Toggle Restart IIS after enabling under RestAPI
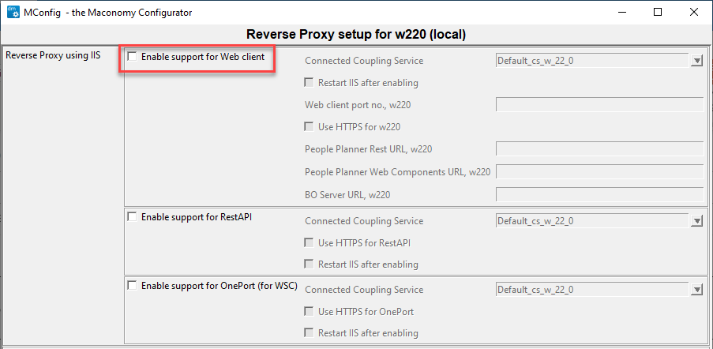The width and height of the screenshot is (713, 349). [x=310, y=265]
